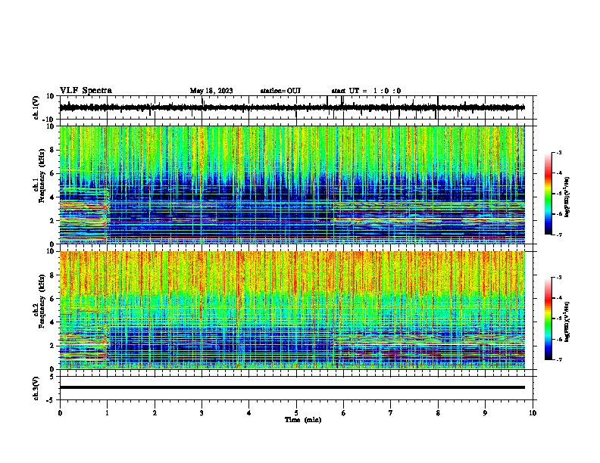Viewport: 600px width, 463px height.
Task: Click the date "May 18, 2023"
Action: pos(211,91)
